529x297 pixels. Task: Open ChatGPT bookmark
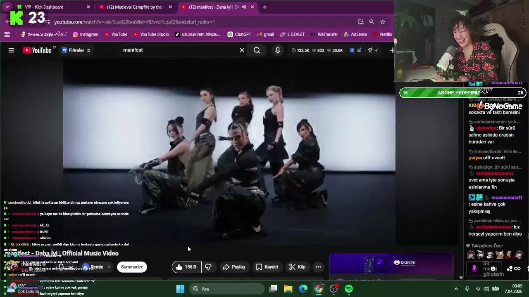click(x=239, y=34)
